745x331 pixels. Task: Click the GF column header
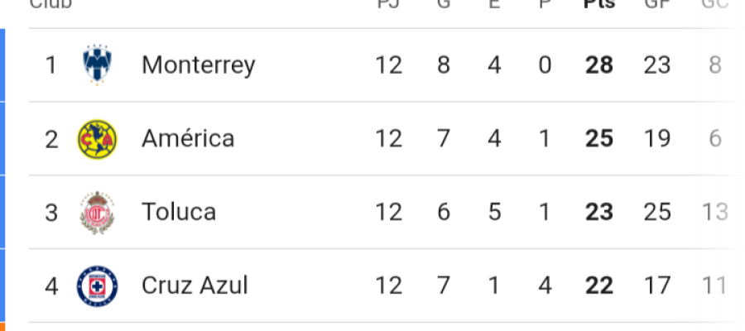(x=656, y=4)
